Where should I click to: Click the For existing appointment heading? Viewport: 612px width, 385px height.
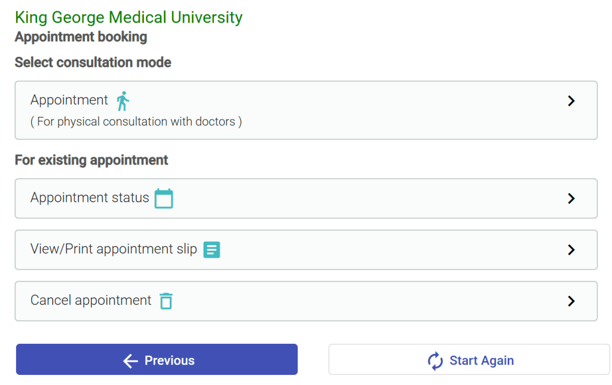pyautogui.click(x=91, y=160)
